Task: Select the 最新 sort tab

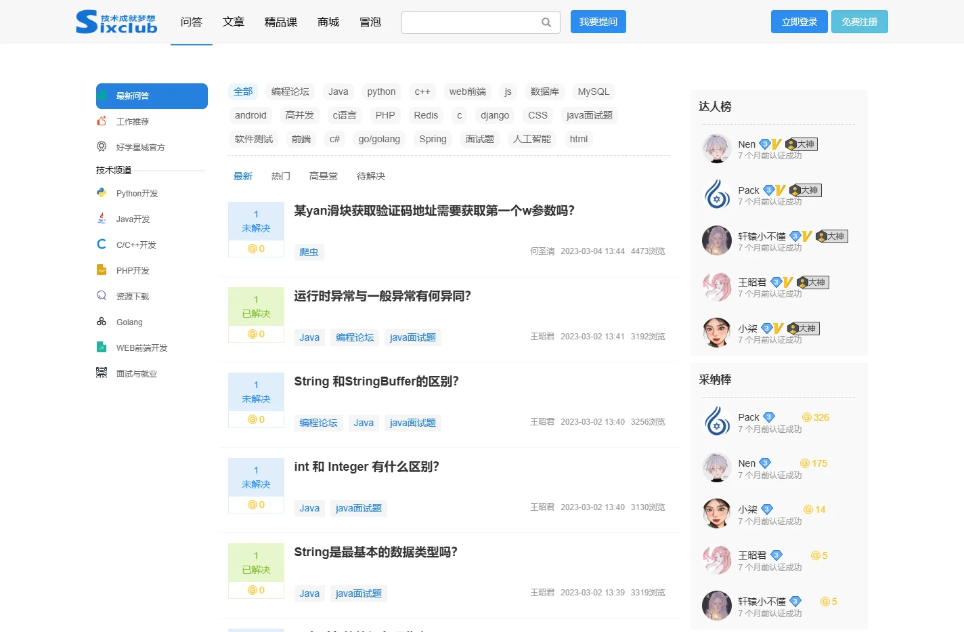Action: pyautogui.click(x=243, y=176)
